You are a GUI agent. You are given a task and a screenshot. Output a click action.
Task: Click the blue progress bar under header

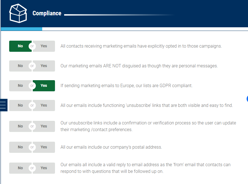click(21, 29)
